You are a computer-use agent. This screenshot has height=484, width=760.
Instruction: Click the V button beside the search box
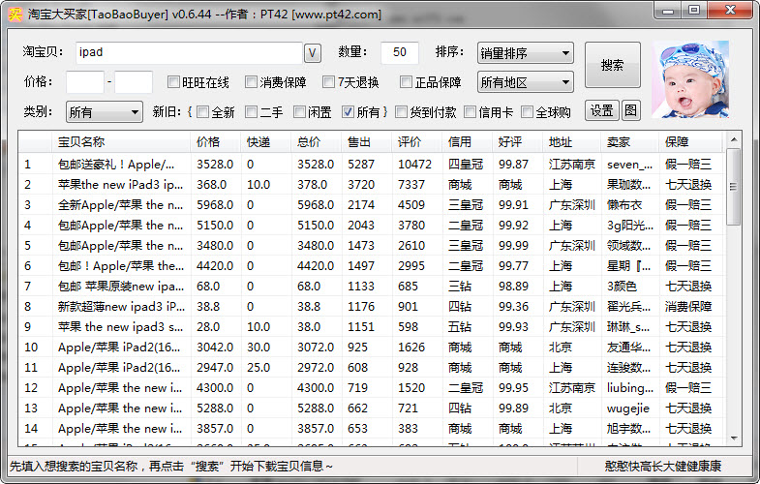coord(313,52)
